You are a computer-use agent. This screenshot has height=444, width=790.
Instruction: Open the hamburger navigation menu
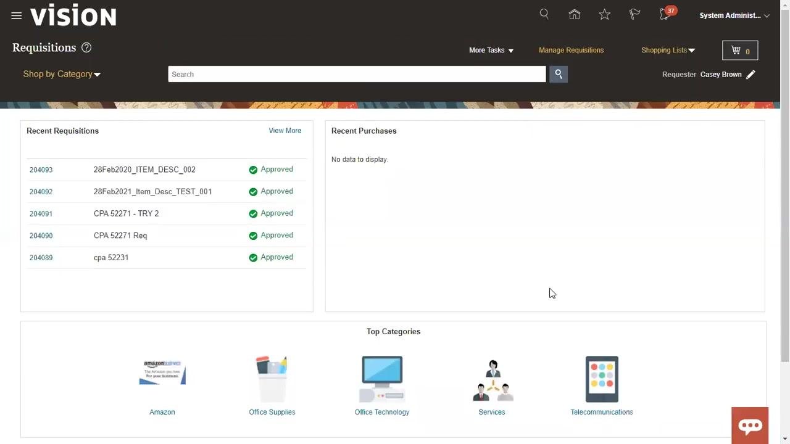point(17,16)
